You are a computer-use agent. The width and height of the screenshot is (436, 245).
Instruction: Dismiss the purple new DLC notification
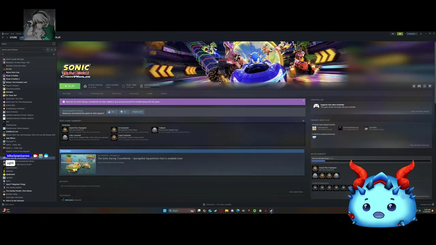pos(303,100)
